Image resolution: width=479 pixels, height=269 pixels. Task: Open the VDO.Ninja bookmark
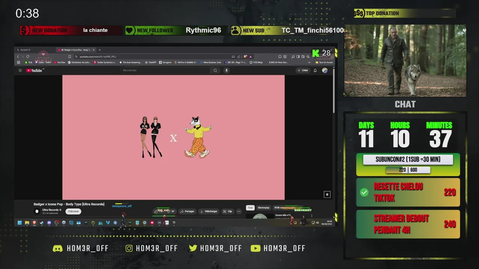[x=256, y=62]
